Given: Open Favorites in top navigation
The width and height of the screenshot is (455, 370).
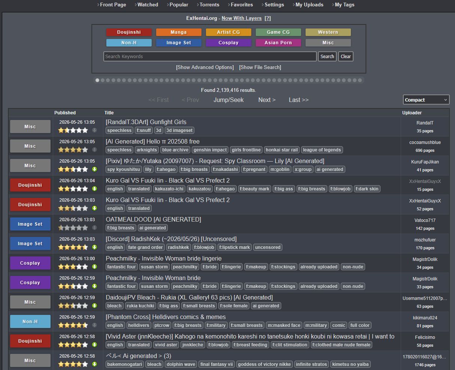Looking at the screenshot, I should tap(242, 5).
